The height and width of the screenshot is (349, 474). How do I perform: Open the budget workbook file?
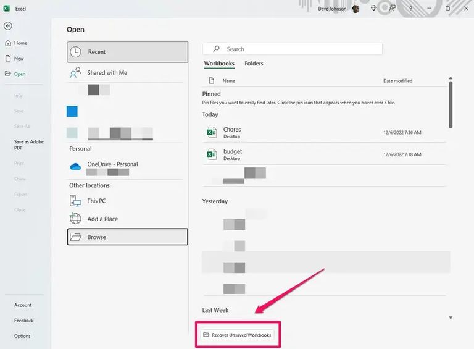pos(232,152)
